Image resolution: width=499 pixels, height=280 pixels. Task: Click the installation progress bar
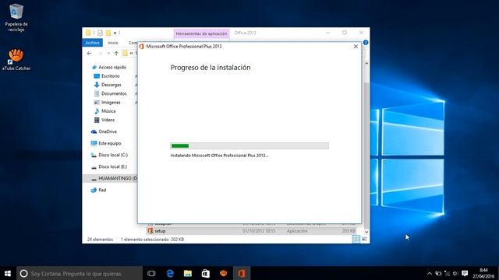pos(249,145)
